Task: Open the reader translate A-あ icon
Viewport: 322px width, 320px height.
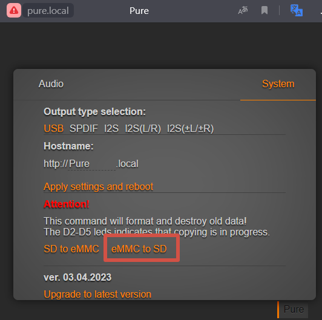Action: point(243,10)
